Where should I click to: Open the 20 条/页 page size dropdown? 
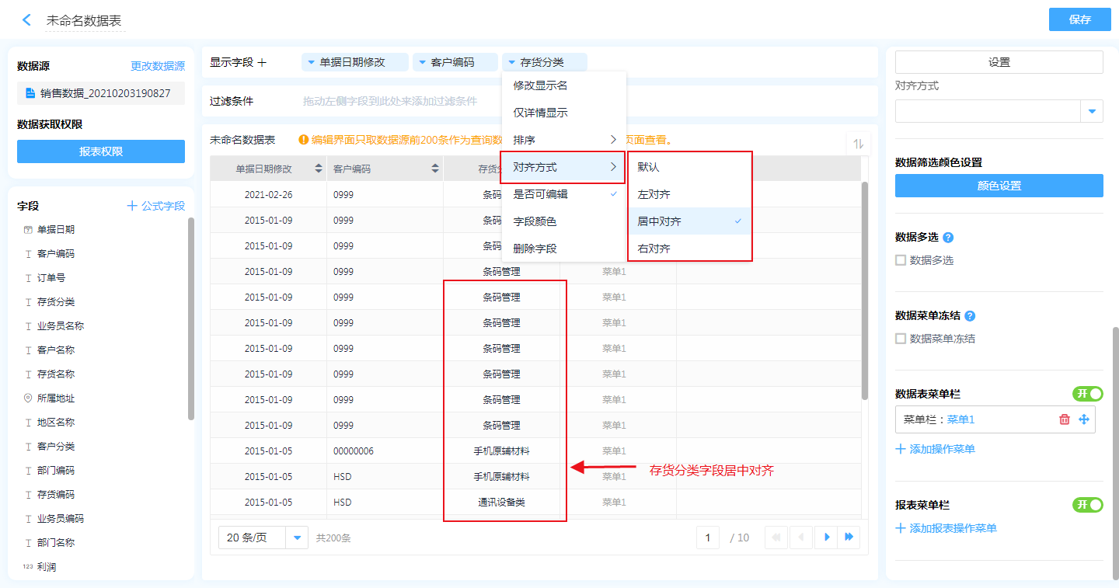coord(297,538)
